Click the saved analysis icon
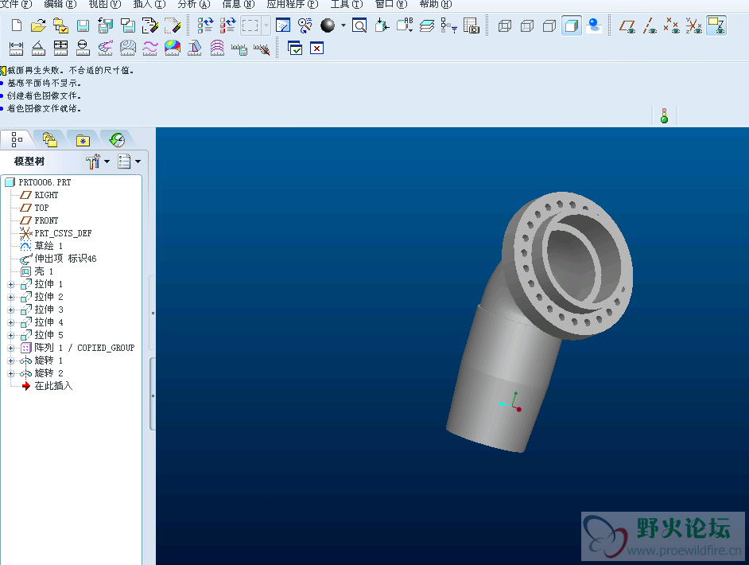The width and height of the screenshot is (749, 565). (x=239, y=48)
